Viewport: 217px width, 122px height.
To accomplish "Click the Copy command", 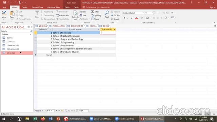I will 20,15.
